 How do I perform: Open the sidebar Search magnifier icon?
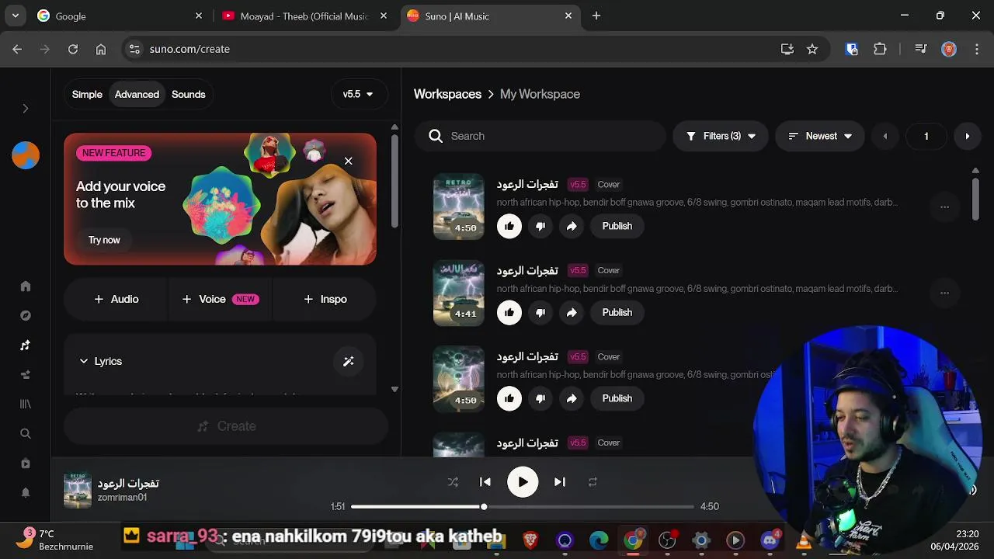click(26, 434)
